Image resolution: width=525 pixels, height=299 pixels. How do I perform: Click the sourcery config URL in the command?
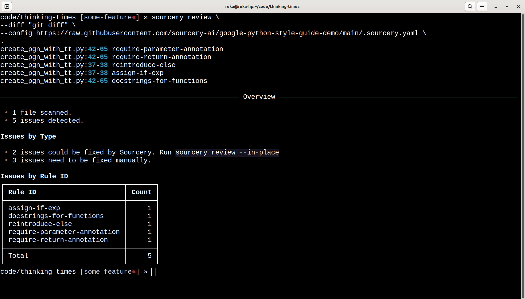[x=227, y=33]
